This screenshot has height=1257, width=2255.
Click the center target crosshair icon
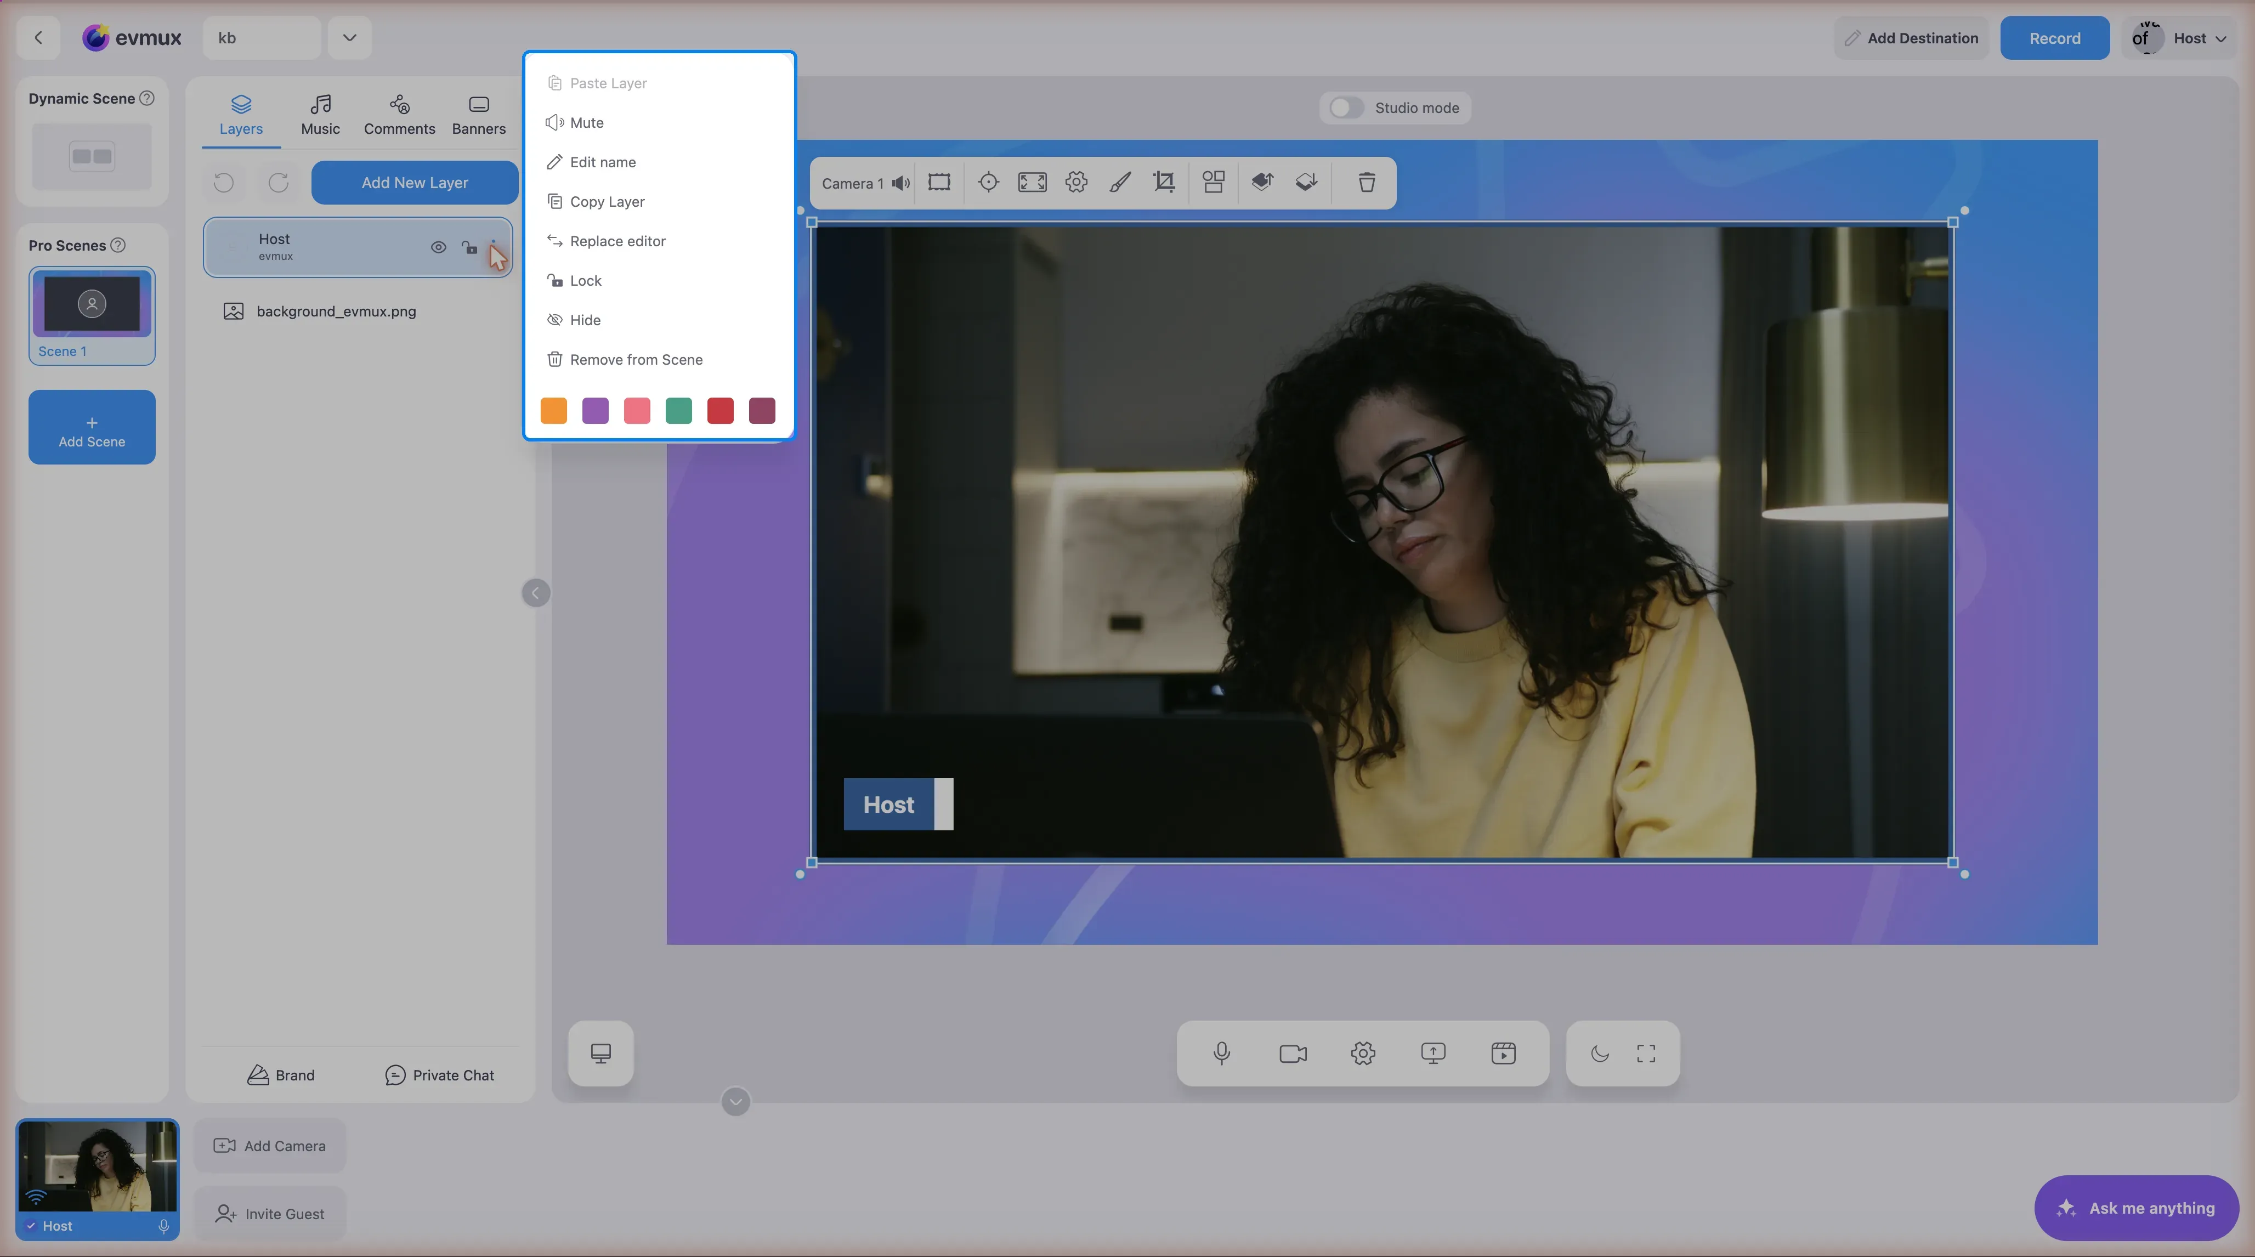[x=988, y=182]
